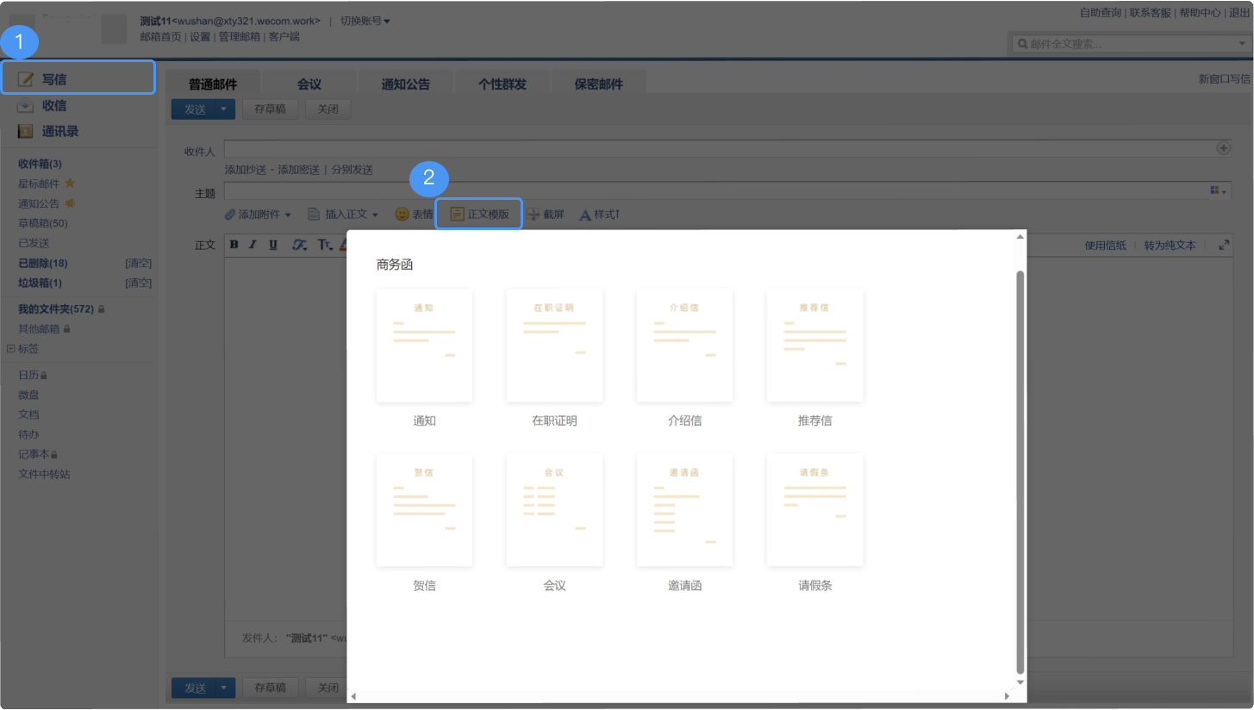1254x710 pixels.
Task: Click the 使用信纸 link
Action: tap(1105, 245)
